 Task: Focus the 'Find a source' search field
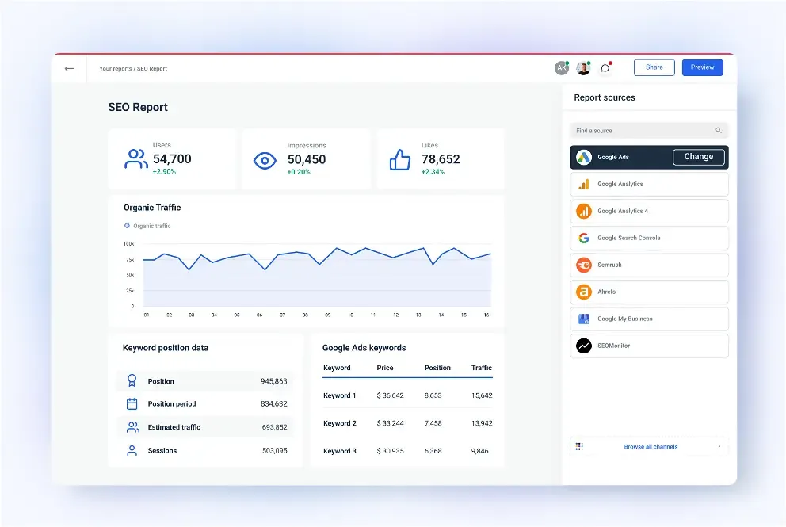tap(649, 131)
